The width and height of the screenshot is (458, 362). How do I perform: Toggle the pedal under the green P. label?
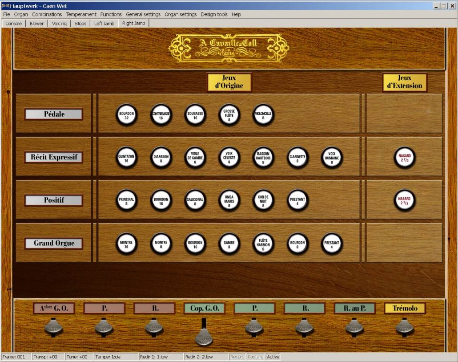tap(254, 327)
